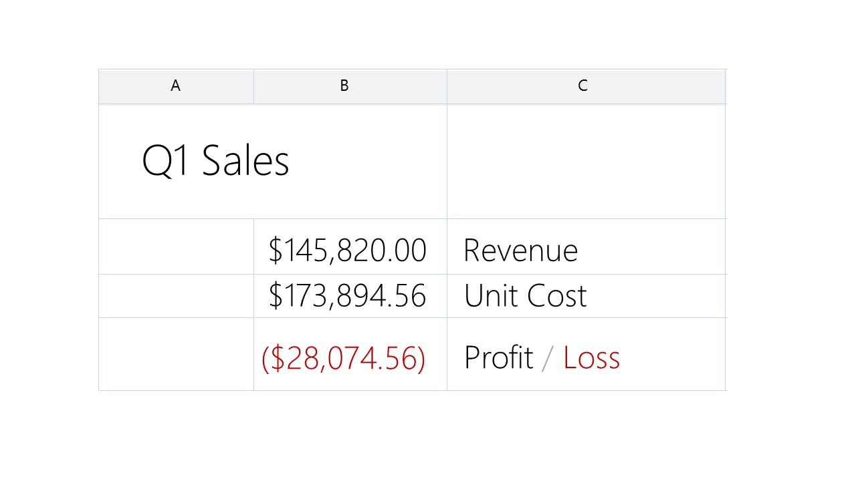Select the $145,820.00 revenue amount cell

(x=347, y=250)
